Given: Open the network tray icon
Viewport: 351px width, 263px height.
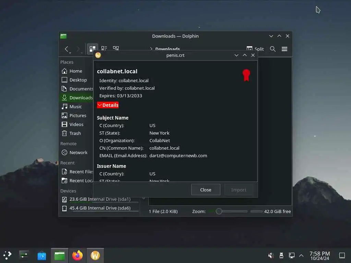Looking at the screenshot, I should (291, 255).
